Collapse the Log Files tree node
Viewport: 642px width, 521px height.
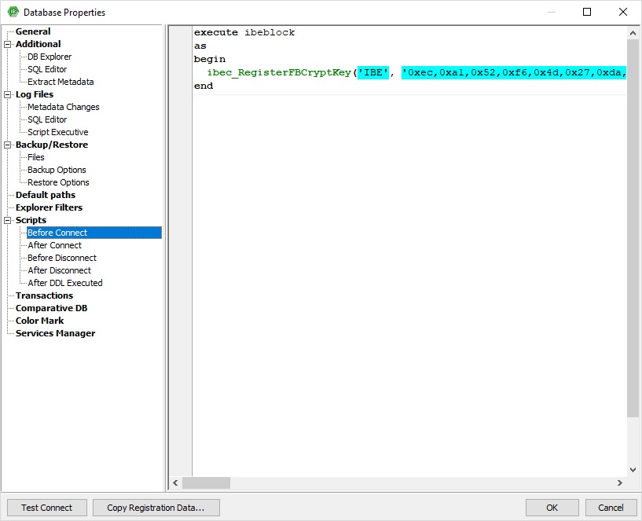(x=7, y=94)
